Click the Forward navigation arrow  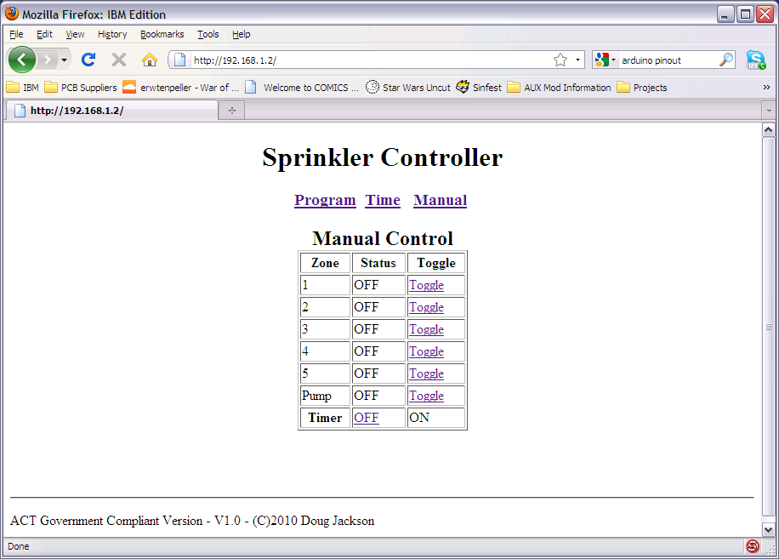[x=47, y=60]
